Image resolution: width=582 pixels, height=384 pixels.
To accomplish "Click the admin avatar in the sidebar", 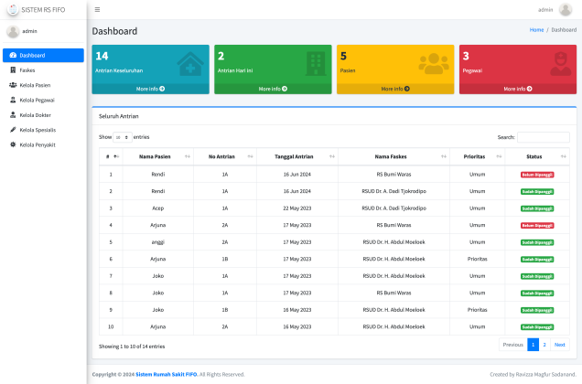I will (13, 31).
